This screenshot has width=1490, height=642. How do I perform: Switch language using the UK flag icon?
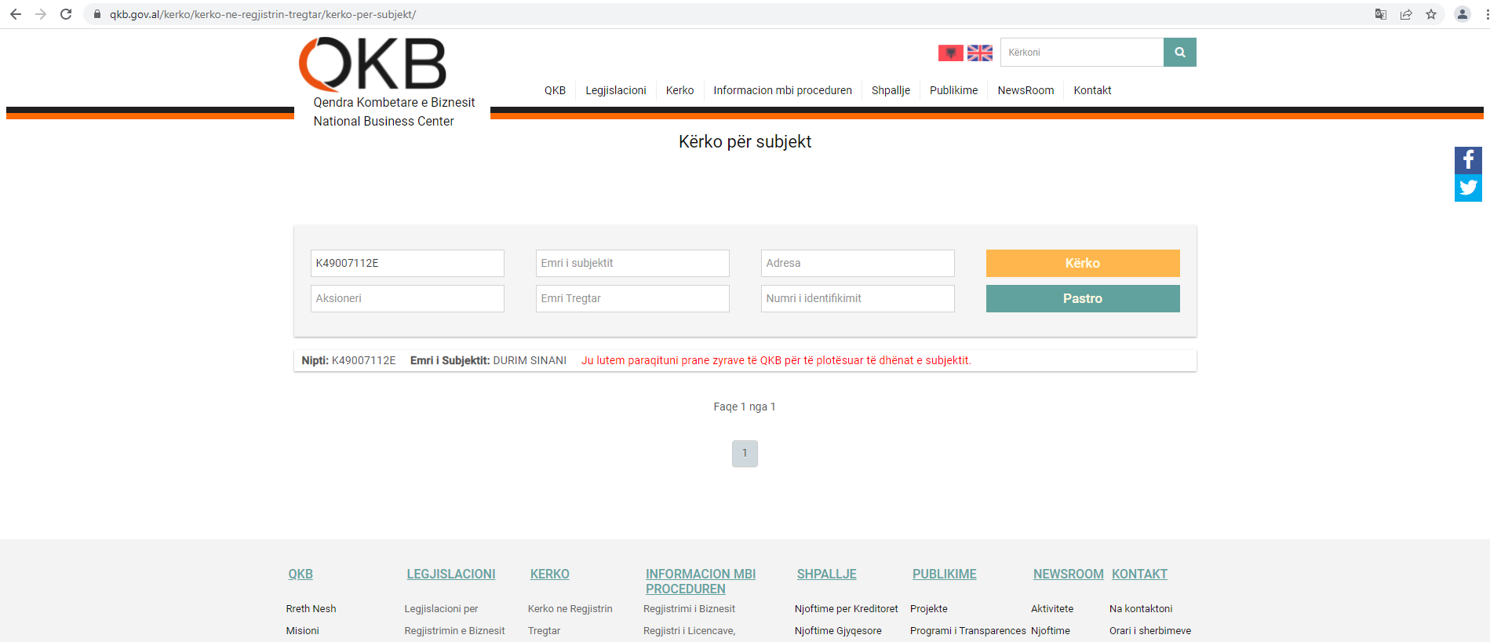(x=979, y=53)
